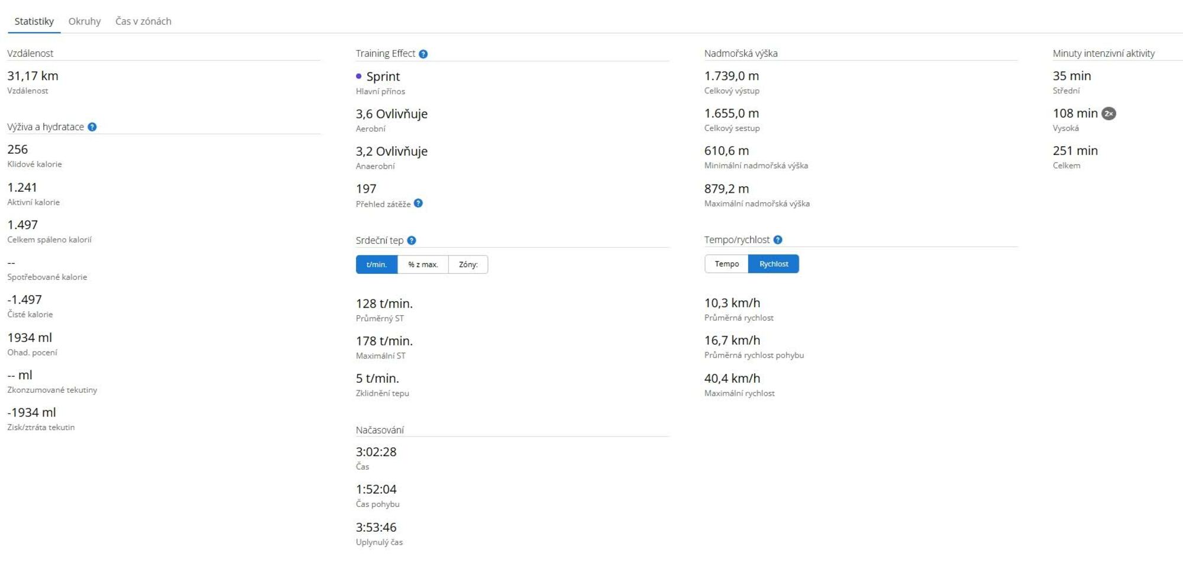Open the Statistiky tab
1183x569 pixels.
[34, 21]
